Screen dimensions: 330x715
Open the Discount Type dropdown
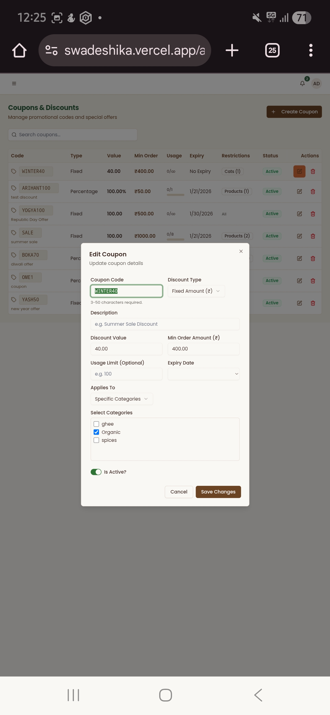click(x=196, y=291)
